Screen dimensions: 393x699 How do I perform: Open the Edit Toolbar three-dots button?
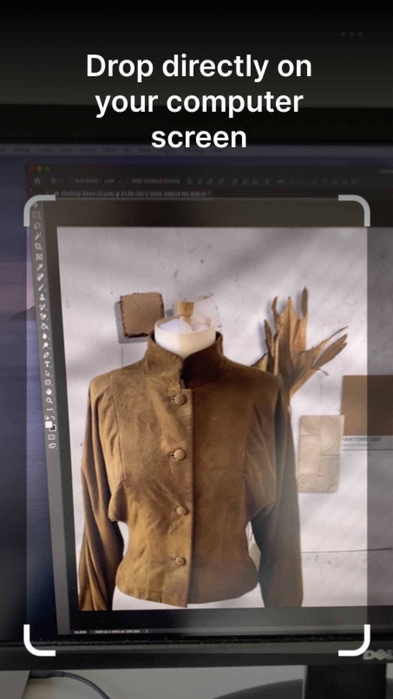(50, 410)
